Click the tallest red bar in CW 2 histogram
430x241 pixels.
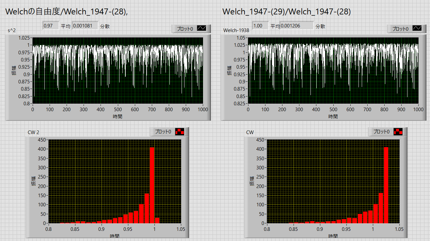pos(152,185)
